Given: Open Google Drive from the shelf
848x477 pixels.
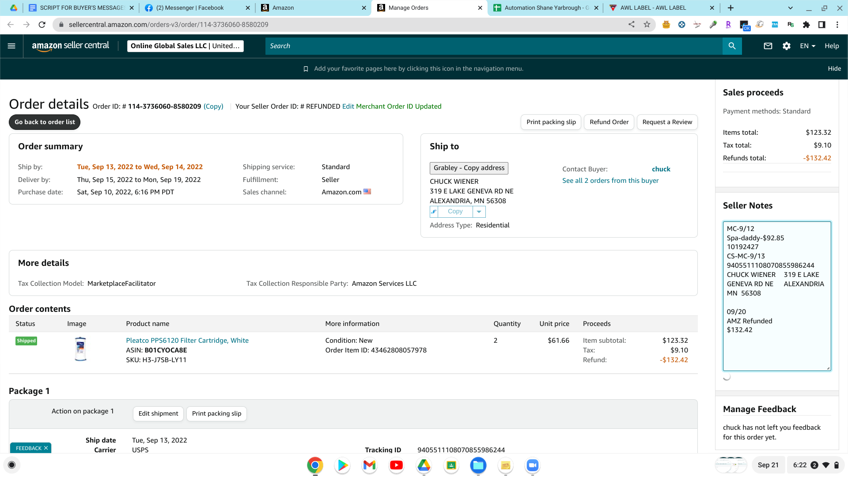Looking at the screenshot, I should [x=424, y=465].
